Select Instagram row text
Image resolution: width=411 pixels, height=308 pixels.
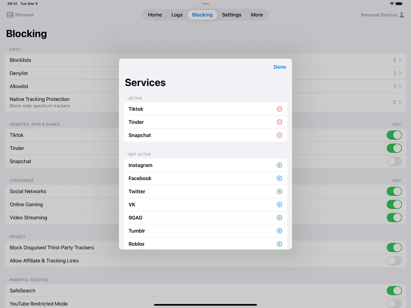point(140,165)
